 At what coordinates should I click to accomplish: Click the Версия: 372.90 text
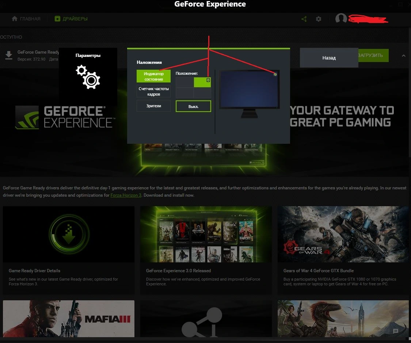click(x=31, y=59)
